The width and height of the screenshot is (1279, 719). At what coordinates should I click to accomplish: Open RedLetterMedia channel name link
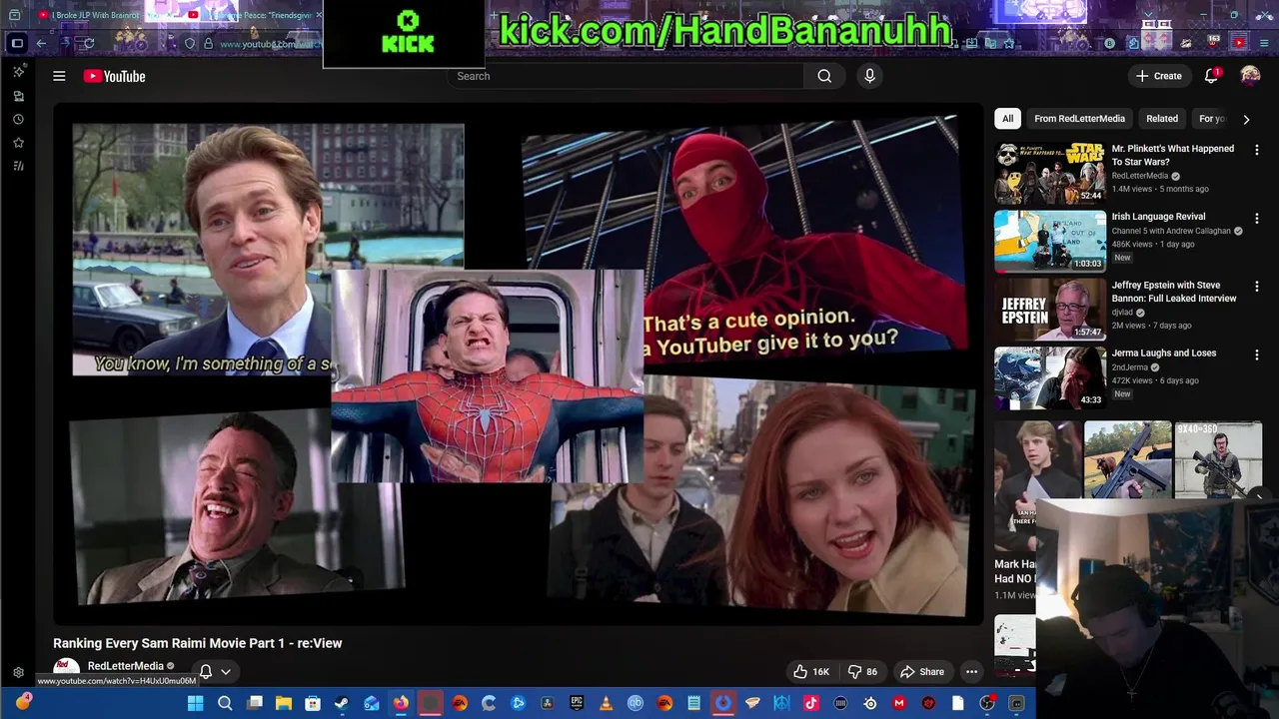pyautogui.click(x=125, y=666)
